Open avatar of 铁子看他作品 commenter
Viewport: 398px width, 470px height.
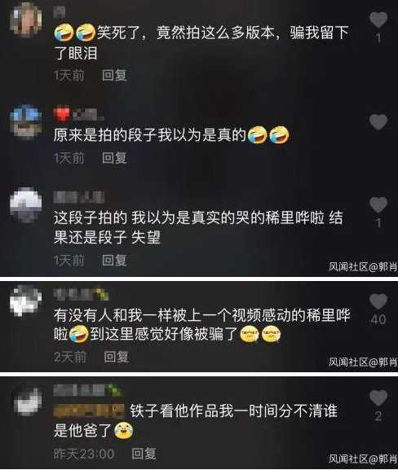[27, 401]
